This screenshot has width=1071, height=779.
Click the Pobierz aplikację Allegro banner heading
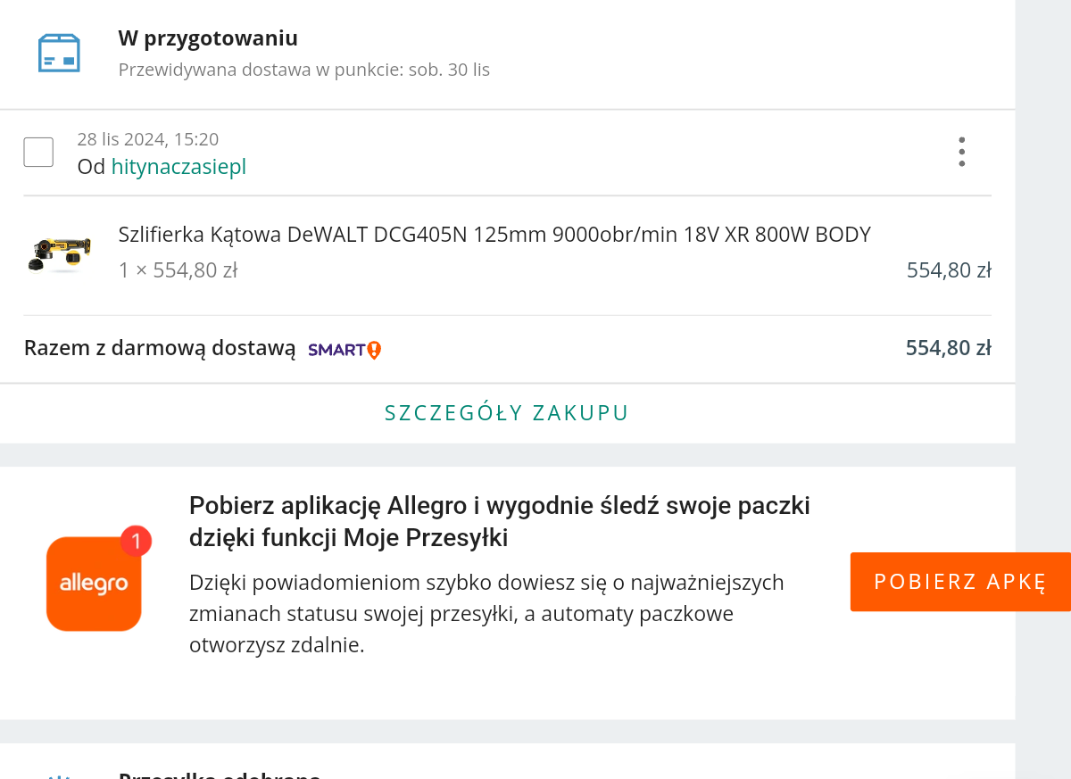click(499, 521)
